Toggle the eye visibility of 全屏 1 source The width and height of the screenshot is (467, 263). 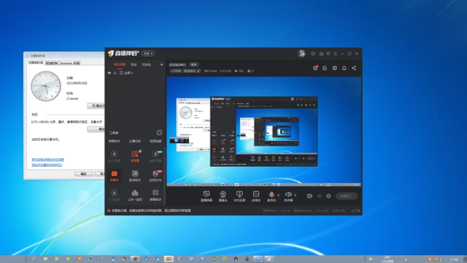point(109,72)
